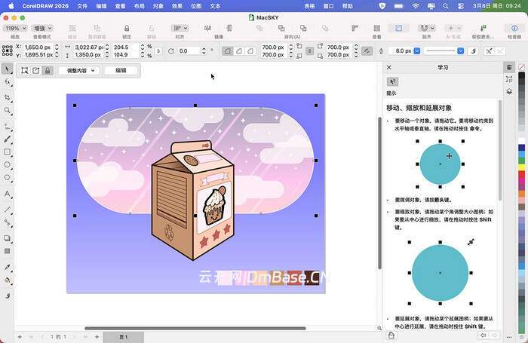Open the snap-to (贴齐) dropdown
Image resolution: width=528 pixels, height=343 pixels.
click(427, 28)
